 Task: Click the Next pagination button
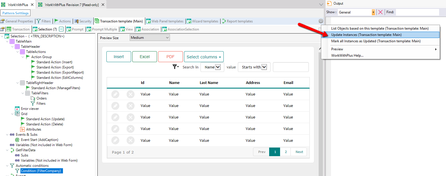(299, 152)
